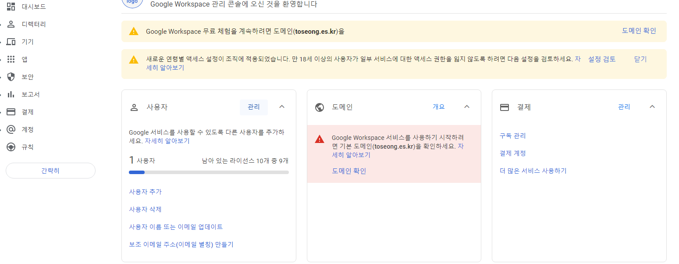Viewport: 679px width, 264px height.
Task: Click the license usage progress bar
Action: pyautogui.click(x=209, y=172)
